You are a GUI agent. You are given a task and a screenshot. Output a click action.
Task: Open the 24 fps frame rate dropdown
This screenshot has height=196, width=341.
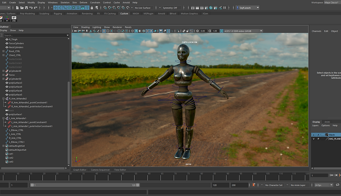point(324,185)
